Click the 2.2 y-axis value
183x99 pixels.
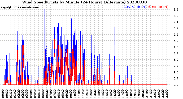[176, 66]
